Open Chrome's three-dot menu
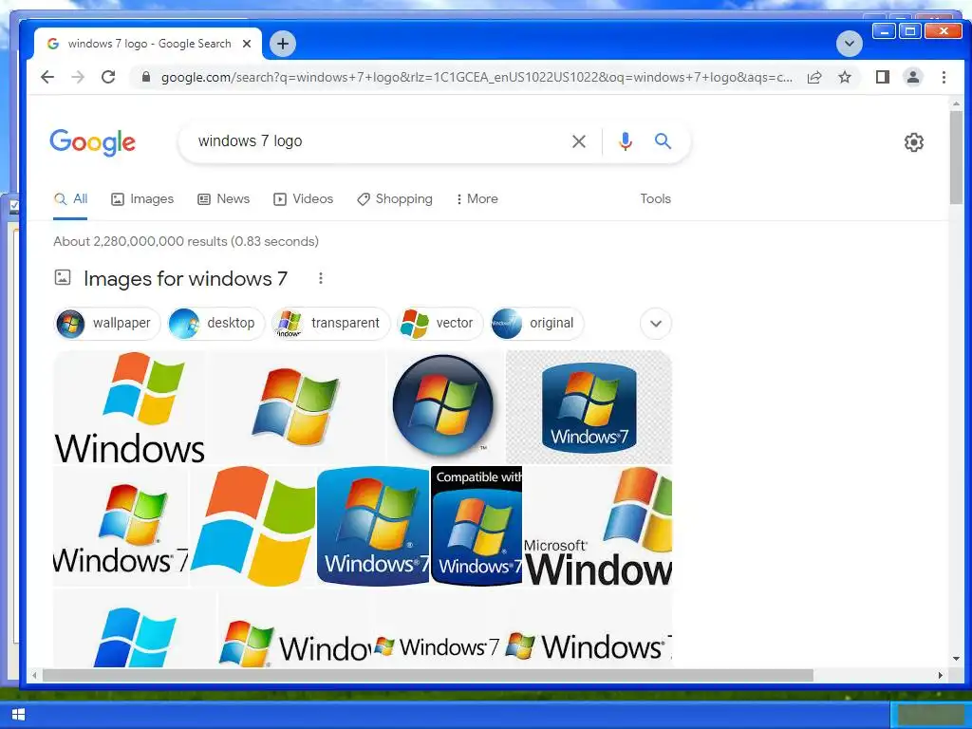Image resolution: width=972 pixels, height=729 pixels. [x=944, y=77]
